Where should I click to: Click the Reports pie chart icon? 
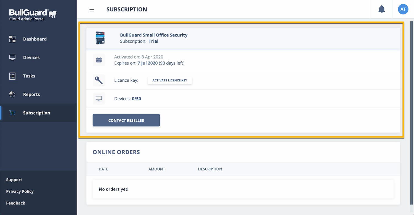pos(12,94)
